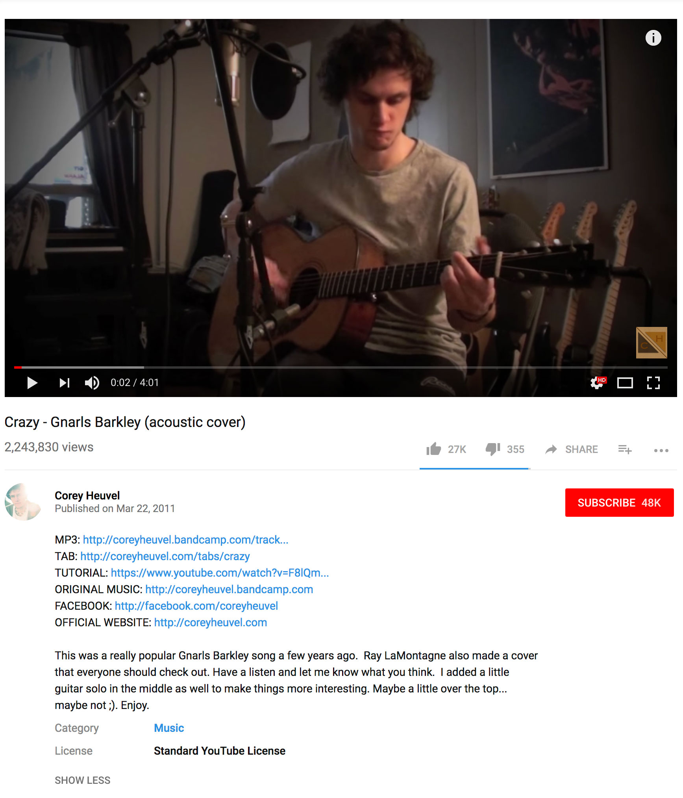Viewport: 683px width, 798px height.
Task: Open Corey Heuvel's channel avatar
Action: (23, 502)
